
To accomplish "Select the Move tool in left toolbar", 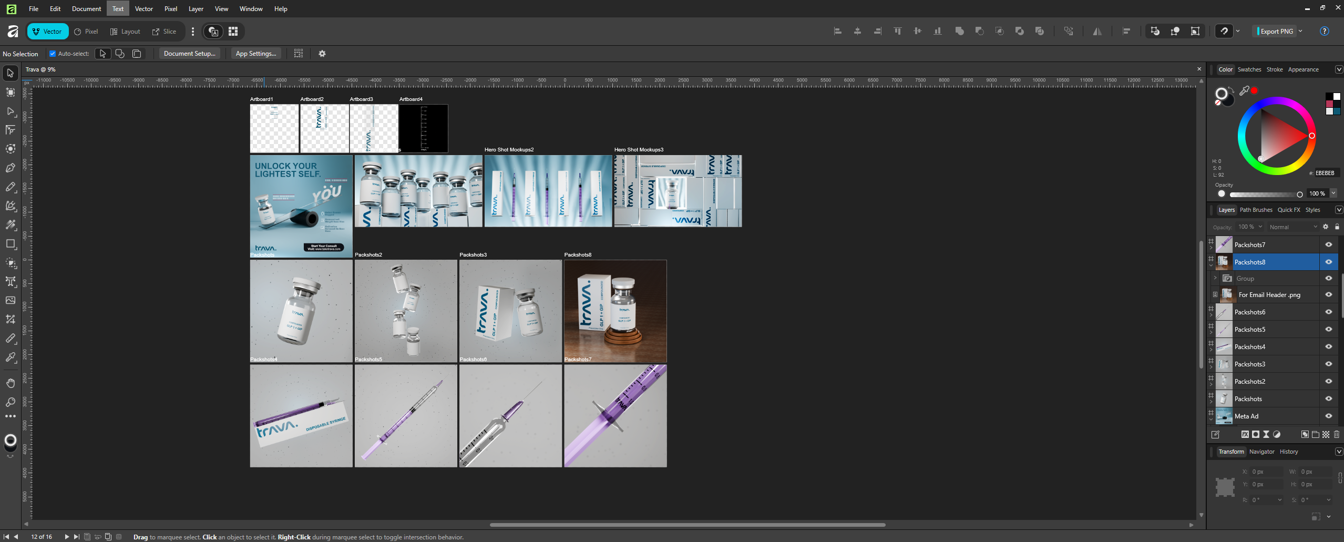I will point(11,73).
